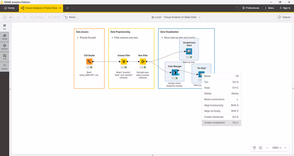
Task: Click the CSV Reader node icon
Action: pyautogui.click(x=89, y=61)
